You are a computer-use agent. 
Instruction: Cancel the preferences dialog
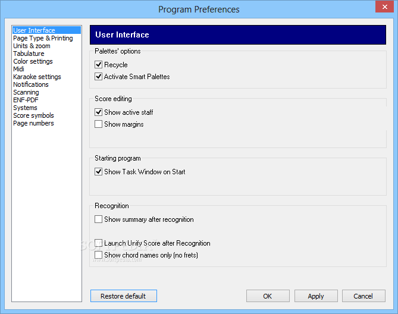(363, 296)
